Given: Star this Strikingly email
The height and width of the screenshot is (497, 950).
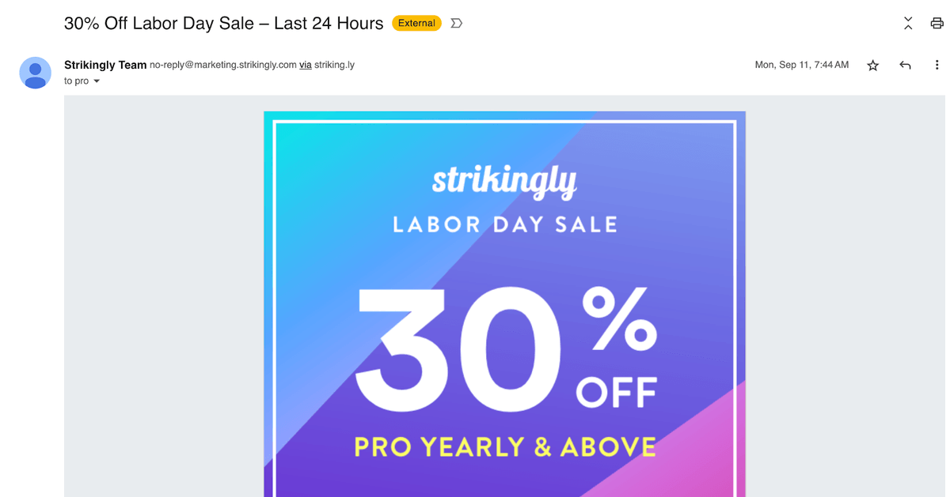Looking at the screenshot, I should coord(872,66).
